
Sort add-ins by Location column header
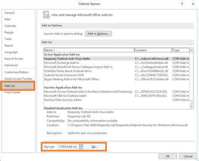tap(153, 50)
